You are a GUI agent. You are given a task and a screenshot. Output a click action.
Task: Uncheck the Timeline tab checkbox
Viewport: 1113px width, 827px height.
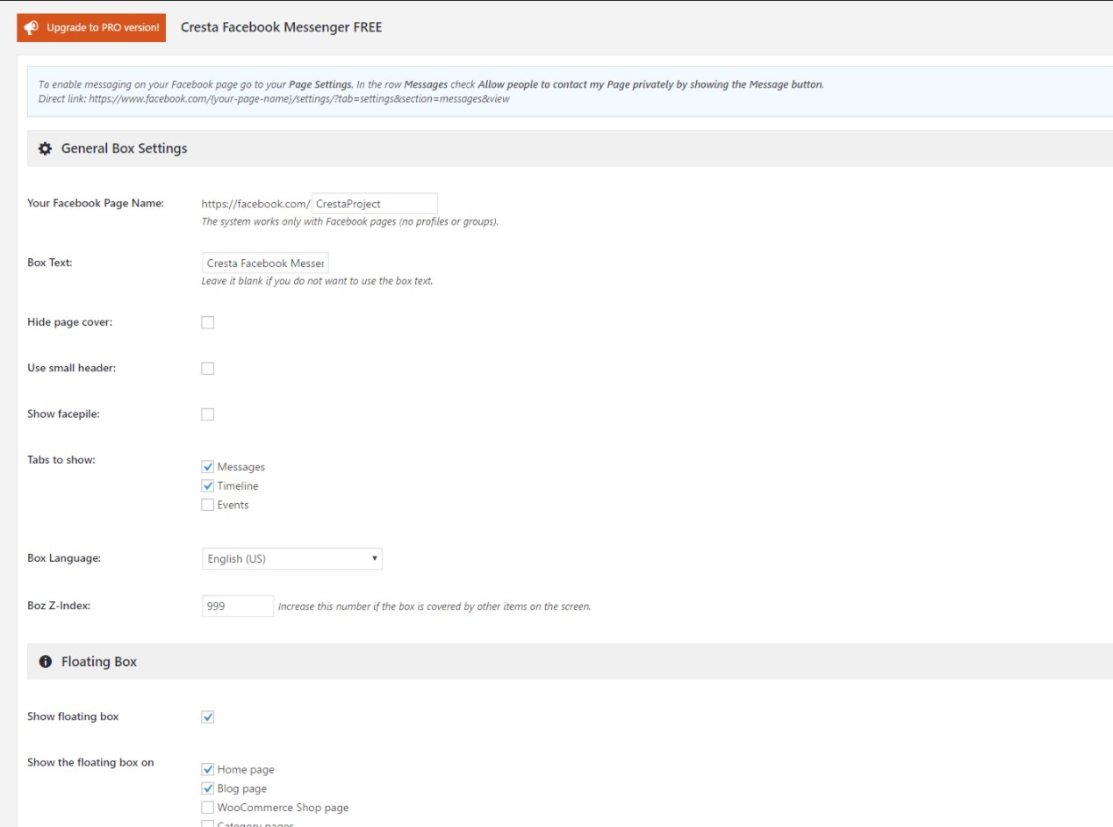pyautogui.click(x=208, y=485)
